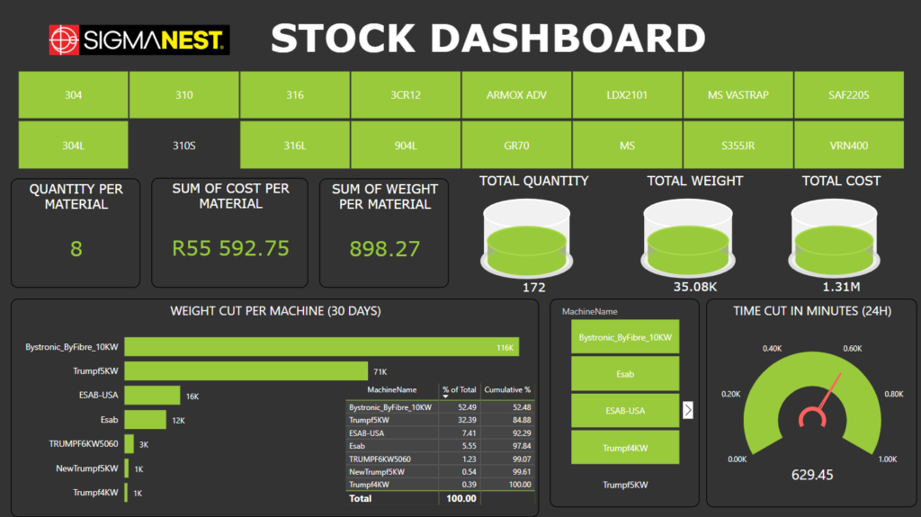Click the Trumpf5KW 71K bar
This screenshot has width=921, height=517.
point(246,370)
